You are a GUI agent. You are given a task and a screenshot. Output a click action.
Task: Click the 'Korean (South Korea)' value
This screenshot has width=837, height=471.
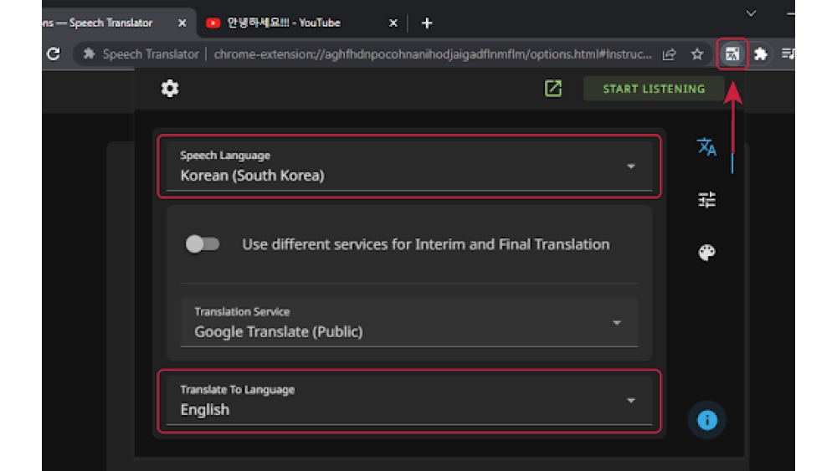[x=252, y=176]
